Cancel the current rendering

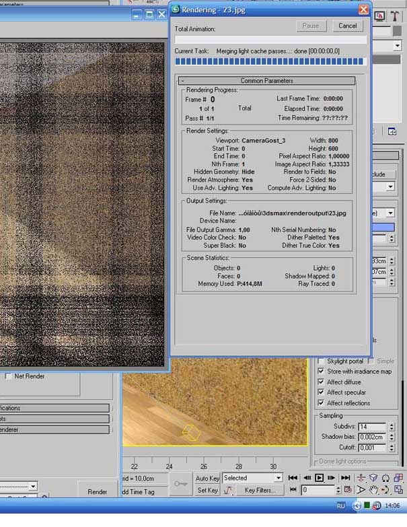[x=348, y=26]
